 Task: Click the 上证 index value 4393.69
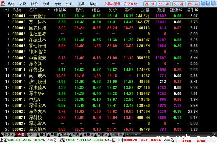(13, 140)
